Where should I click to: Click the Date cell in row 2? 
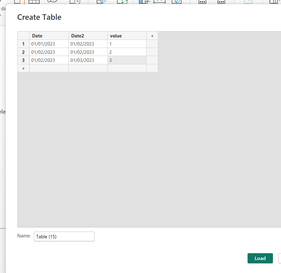click(49, 52)
